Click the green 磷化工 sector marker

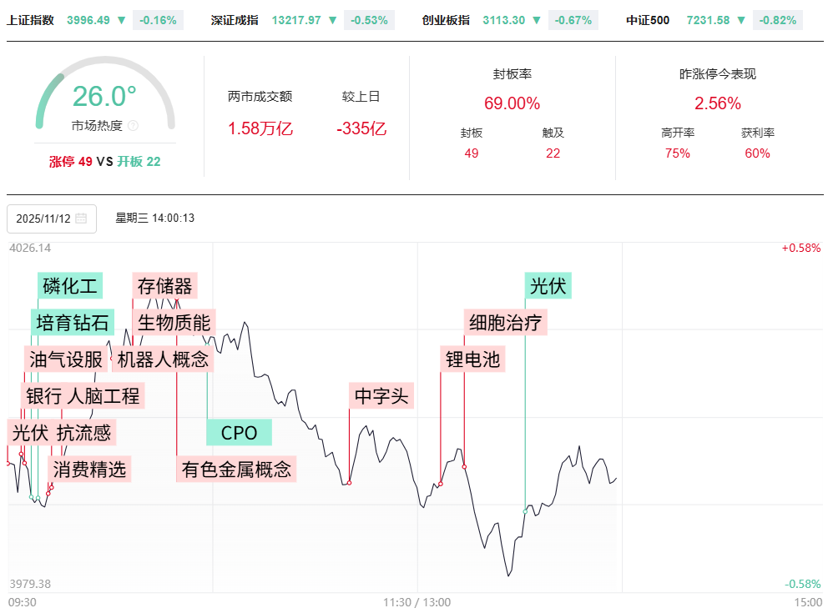(x=70, y=286)
